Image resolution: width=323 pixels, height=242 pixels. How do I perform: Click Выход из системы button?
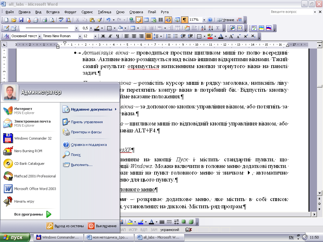point(65,226)
